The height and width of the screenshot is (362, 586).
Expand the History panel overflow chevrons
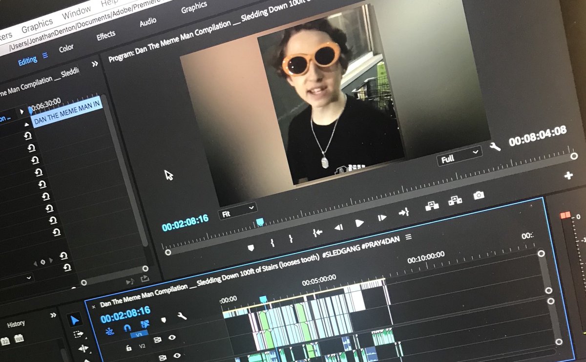(53, 315)
